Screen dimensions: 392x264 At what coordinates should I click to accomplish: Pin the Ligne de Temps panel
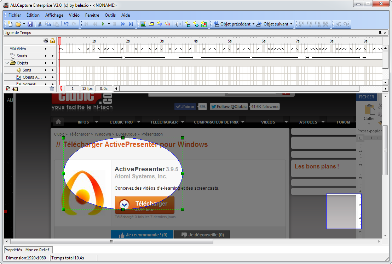[380, 33]
